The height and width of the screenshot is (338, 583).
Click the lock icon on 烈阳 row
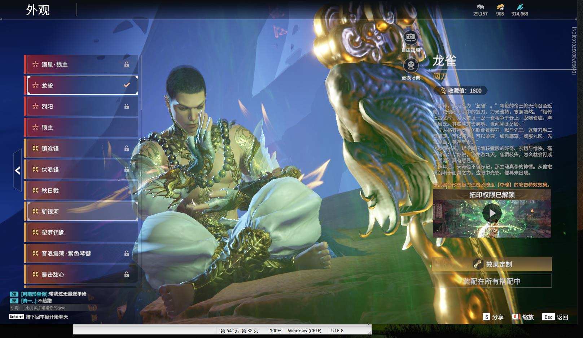tap(127, 106)
